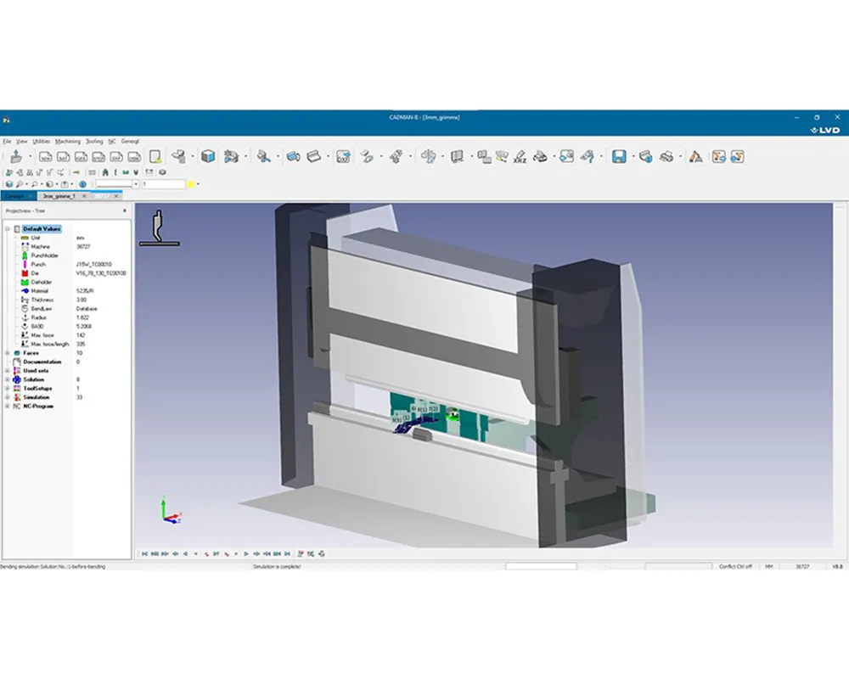This screenshot has width=849, height=679.
Task: Select the Documentation tree item
Action: tap(42, 362)
